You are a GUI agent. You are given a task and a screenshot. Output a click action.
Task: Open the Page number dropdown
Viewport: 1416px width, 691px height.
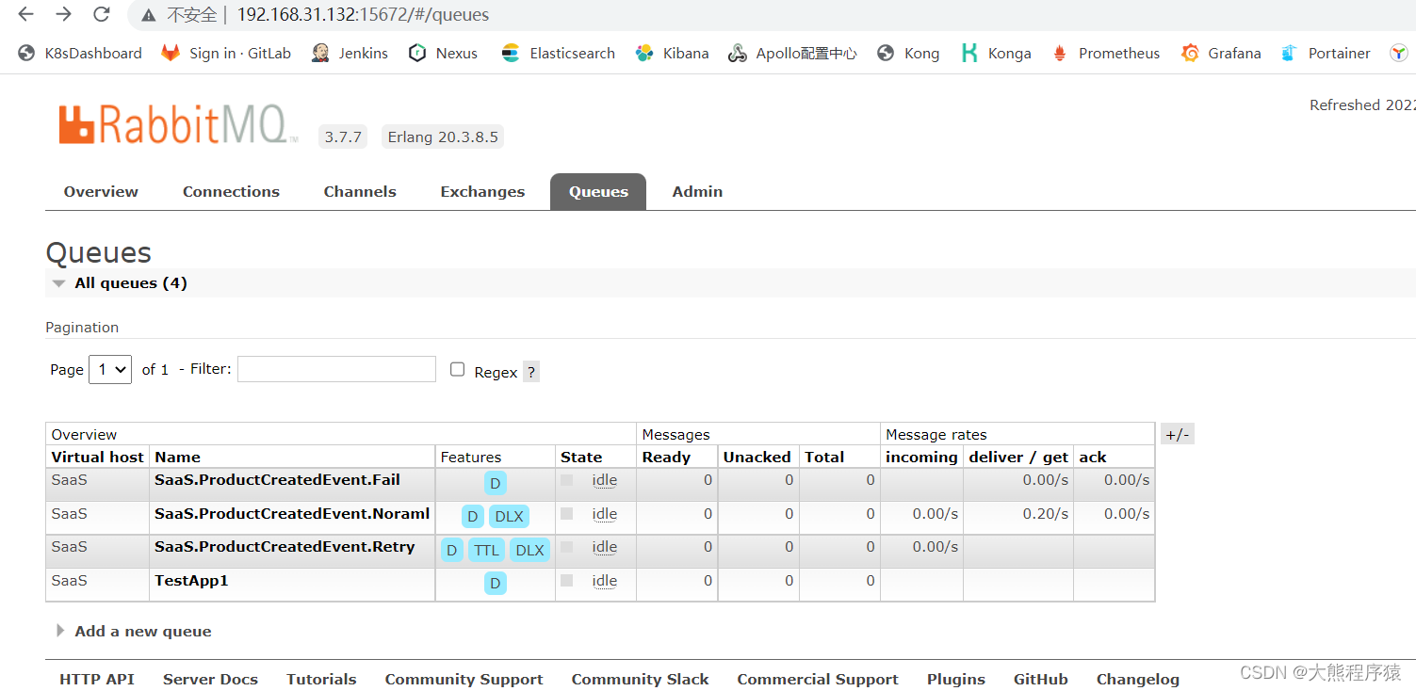tap(109, 369)
